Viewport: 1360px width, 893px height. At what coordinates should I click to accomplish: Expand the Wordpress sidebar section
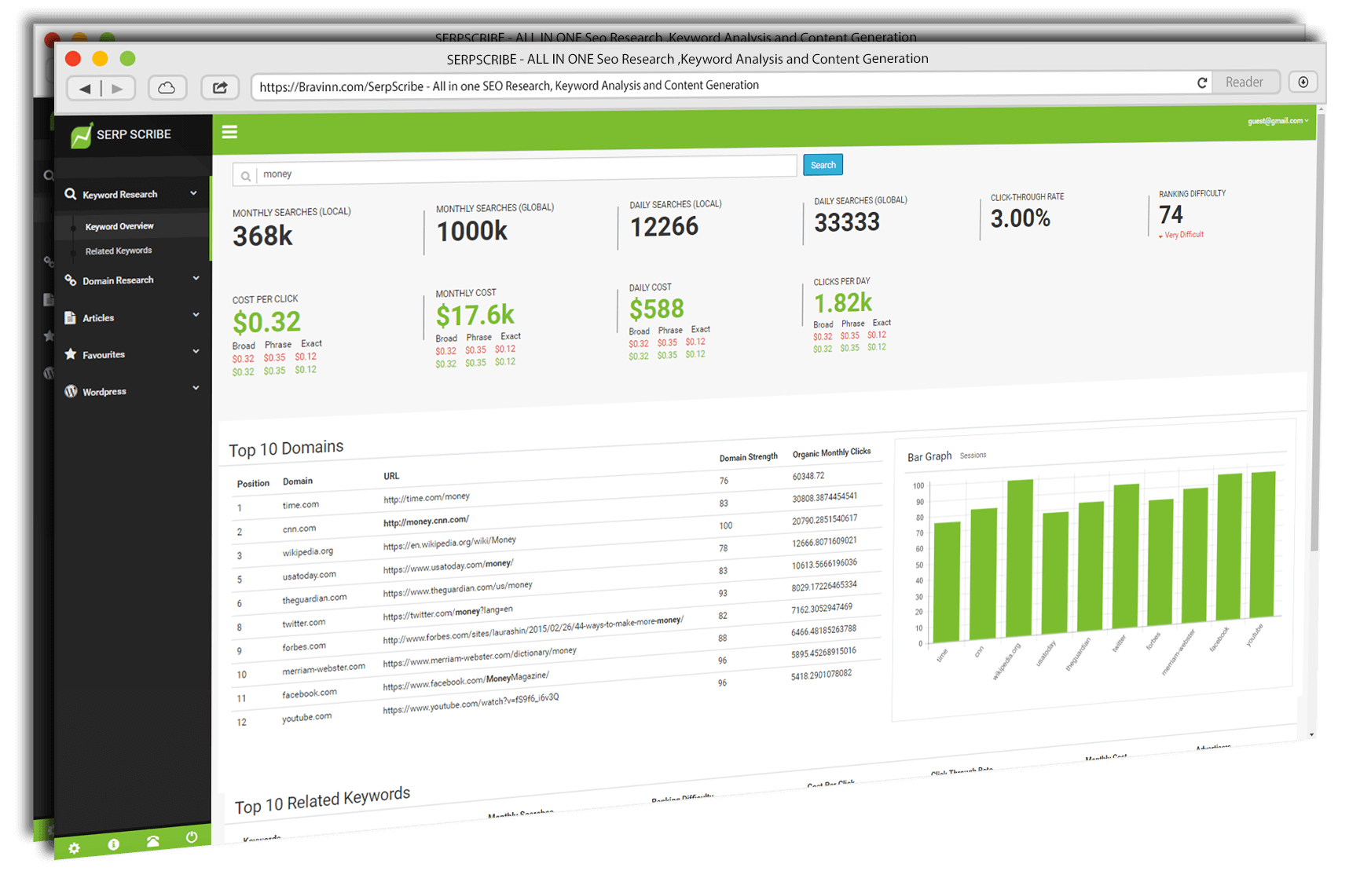[x=132, y=391]
